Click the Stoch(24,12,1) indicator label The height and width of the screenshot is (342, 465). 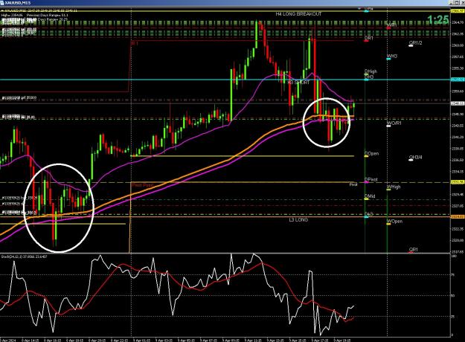pos(22,256)
